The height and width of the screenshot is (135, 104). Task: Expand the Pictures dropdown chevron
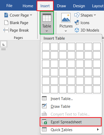coord(66,31)
